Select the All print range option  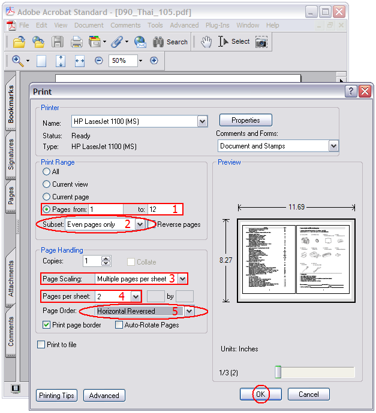pyautogui.click(x=46, y=172)
